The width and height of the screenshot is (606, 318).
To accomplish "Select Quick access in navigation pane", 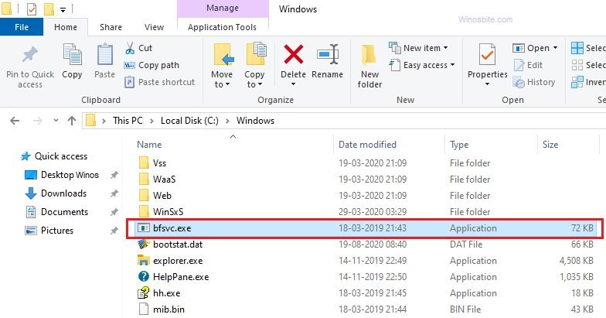I will coord(54,156).
